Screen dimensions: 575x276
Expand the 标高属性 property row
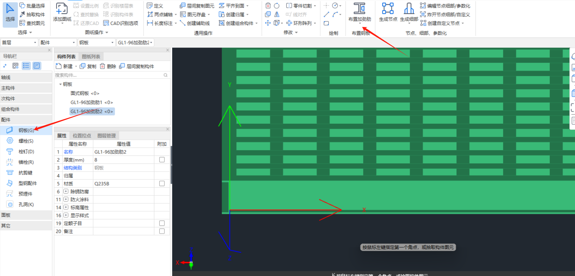(66, 207)
